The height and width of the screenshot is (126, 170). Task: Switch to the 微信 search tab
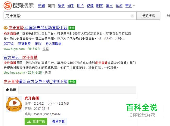click(61, 6)
